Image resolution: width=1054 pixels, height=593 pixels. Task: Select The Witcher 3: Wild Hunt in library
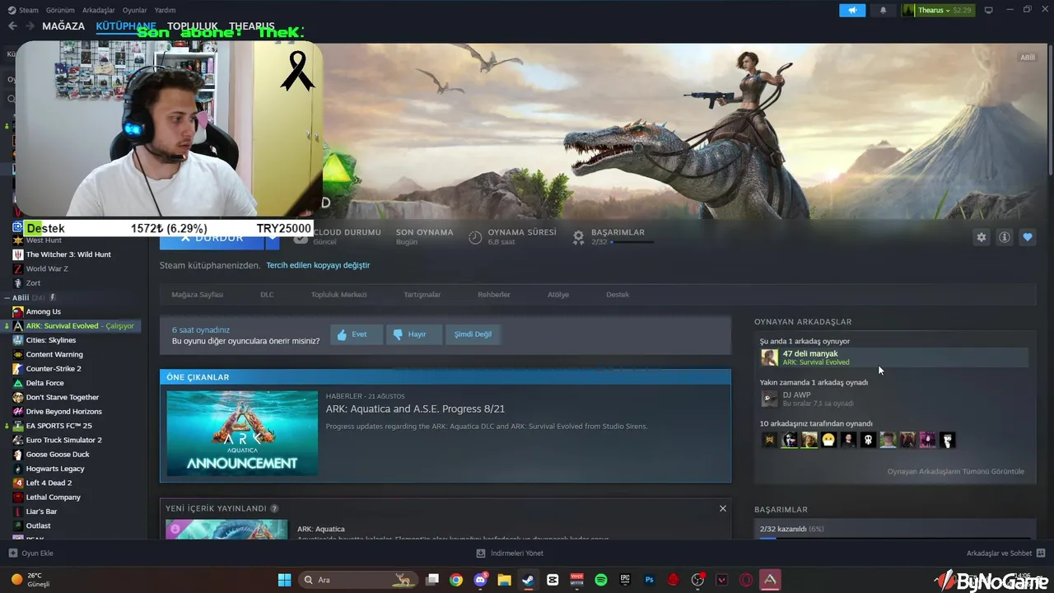click(x=68, y=254)
